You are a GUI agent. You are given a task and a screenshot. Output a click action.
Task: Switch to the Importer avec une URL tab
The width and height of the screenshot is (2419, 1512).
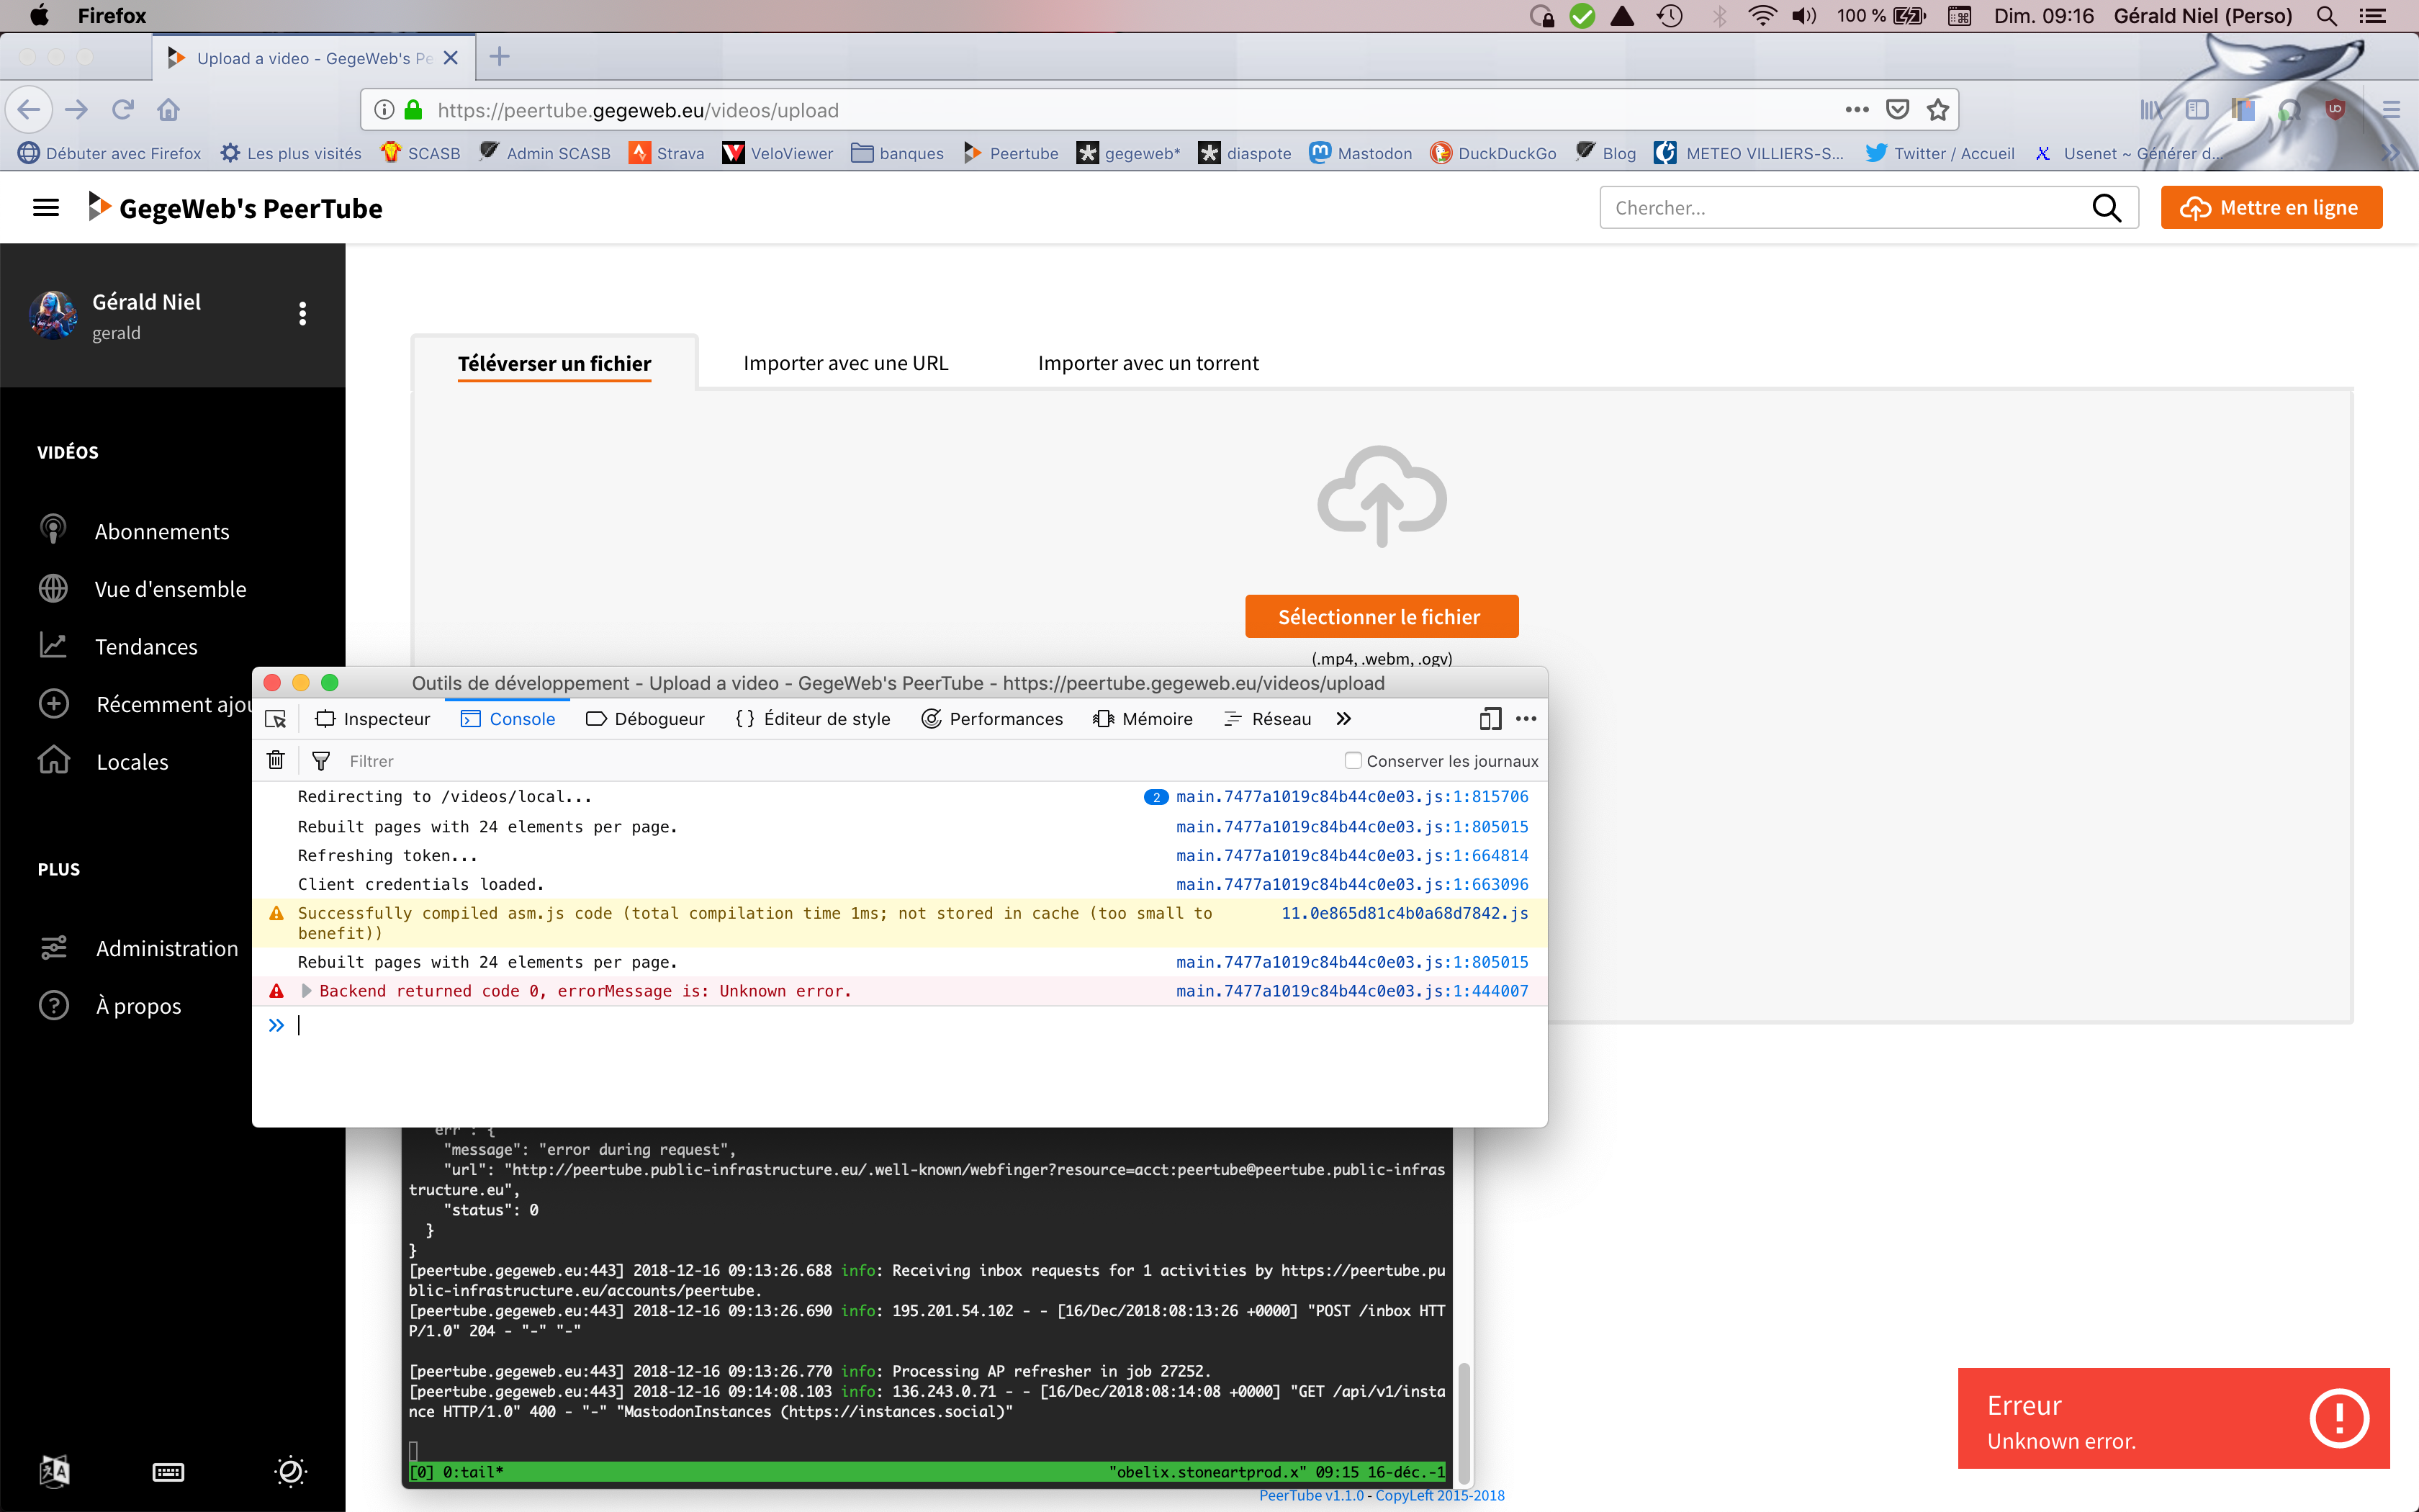pos(844,362)
